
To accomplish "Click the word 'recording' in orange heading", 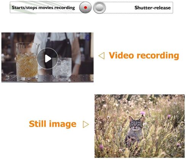I will coord(158,56).
